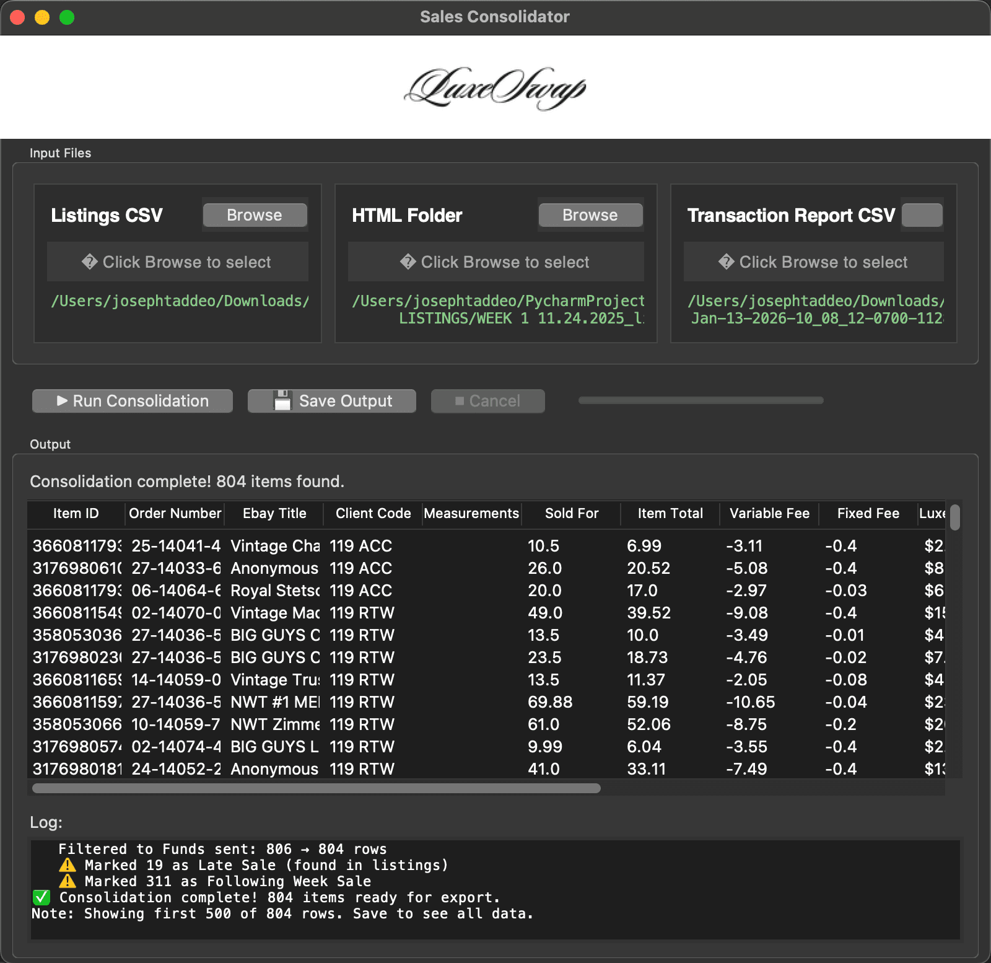Browse for the Listings CSV file

click(254, 215)
